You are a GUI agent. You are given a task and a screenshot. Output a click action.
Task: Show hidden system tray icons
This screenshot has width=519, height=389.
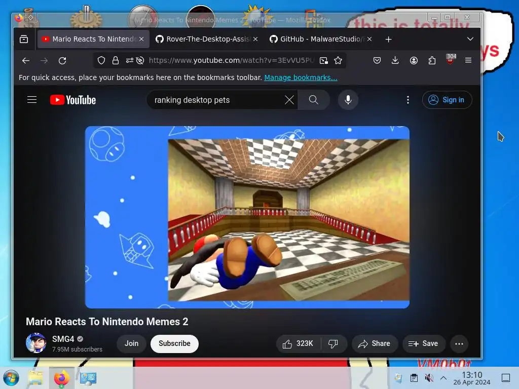[443, 378]
